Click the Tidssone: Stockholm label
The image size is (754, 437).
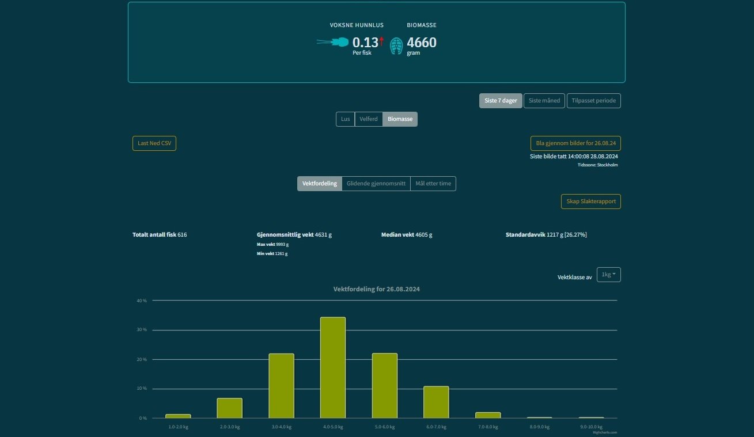[598, 165]
